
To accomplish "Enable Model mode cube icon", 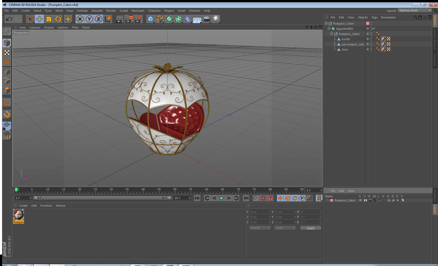I will tap(7, 43).
